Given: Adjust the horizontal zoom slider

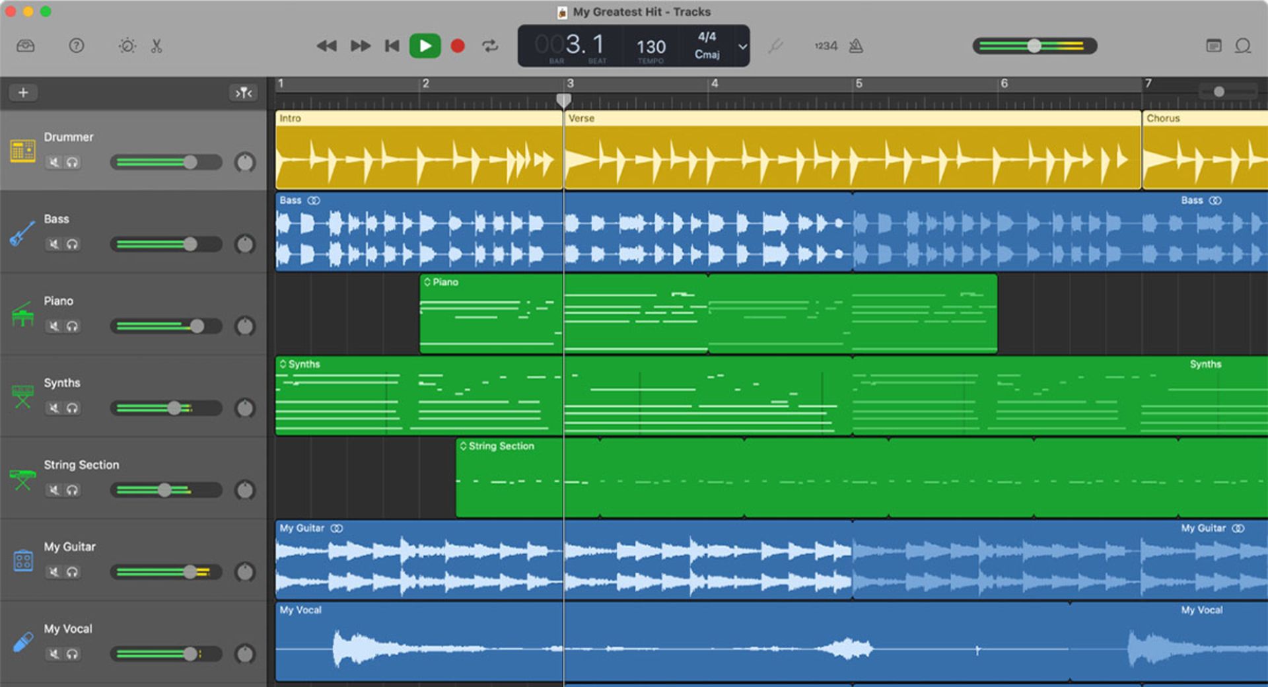Looking at the screenshot, I should tap(1228, 92).
